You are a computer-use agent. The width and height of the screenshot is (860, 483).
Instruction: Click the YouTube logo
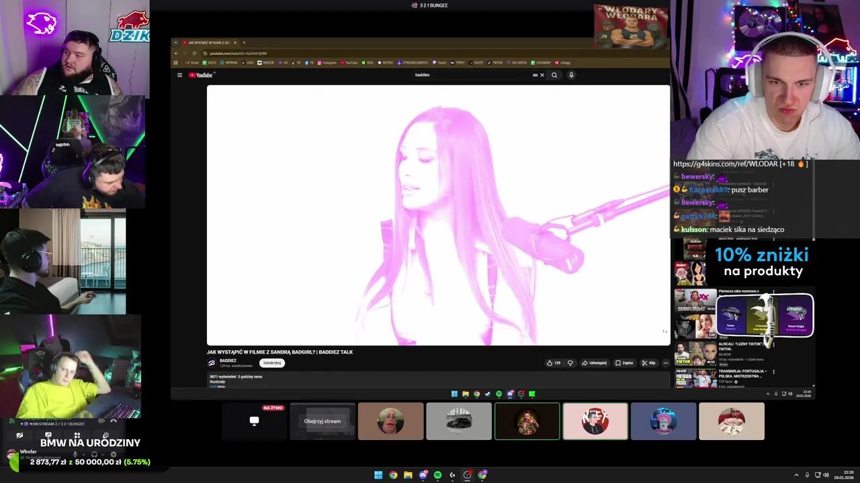(200, 75)
